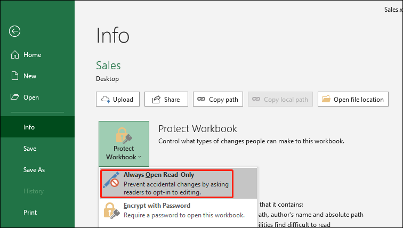Screen dimensions: 403x228
Task: Click the New blank document icon
Action: tap(14, 76)
